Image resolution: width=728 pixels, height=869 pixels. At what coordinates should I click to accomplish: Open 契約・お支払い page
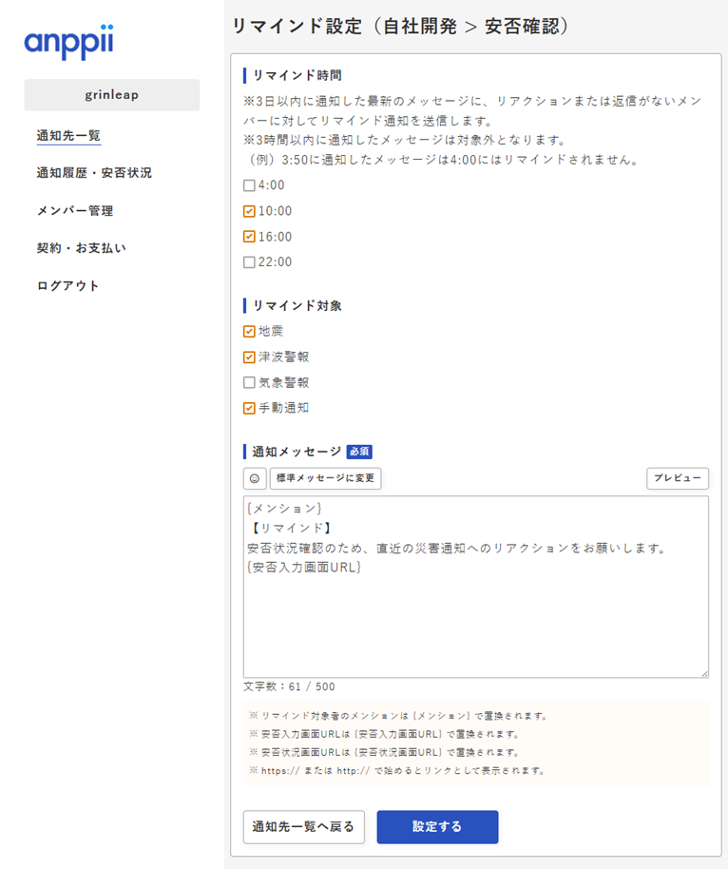81,248
